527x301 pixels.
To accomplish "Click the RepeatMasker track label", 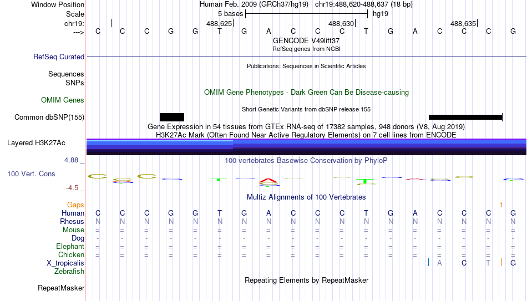I will pyautogui.click(x=61, y=288).
